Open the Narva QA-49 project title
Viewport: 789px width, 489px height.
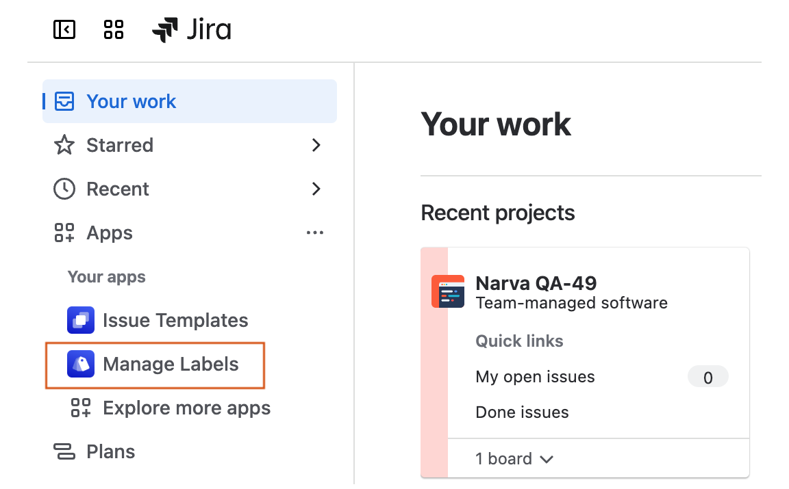coord(536,283)
